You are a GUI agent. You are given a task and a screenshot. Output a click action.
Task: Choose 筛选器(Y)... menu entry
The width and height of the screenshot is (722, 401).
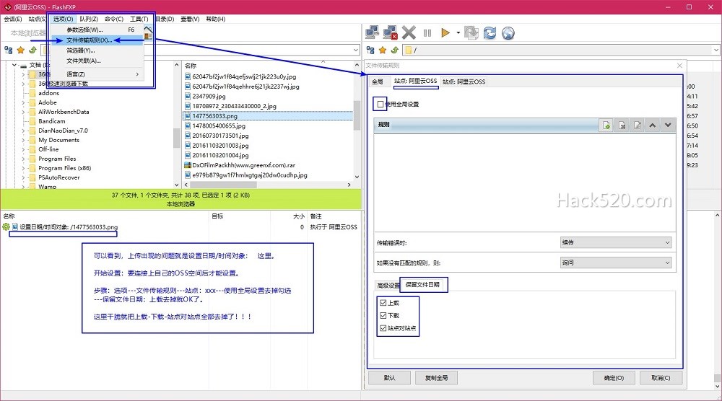(97, 50)
